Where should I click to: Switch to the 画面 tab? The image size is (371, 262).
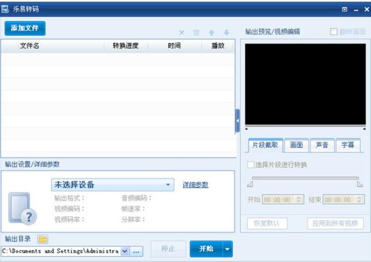click(x=297, y=145)
